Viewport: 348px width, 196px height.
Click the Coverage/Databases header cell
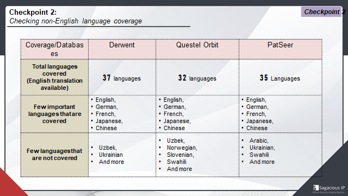[54, 49]
